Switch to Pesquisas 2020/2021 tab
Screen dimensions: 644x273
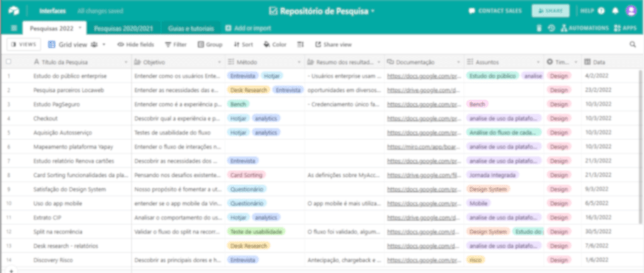point(125,28)
